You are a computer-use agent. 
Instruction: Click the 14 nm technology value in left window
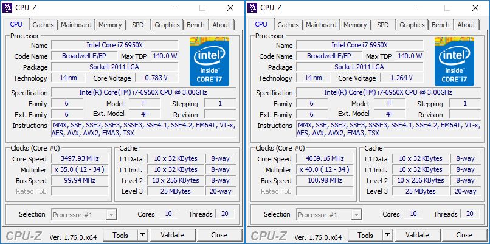click(x=68, y=78)
